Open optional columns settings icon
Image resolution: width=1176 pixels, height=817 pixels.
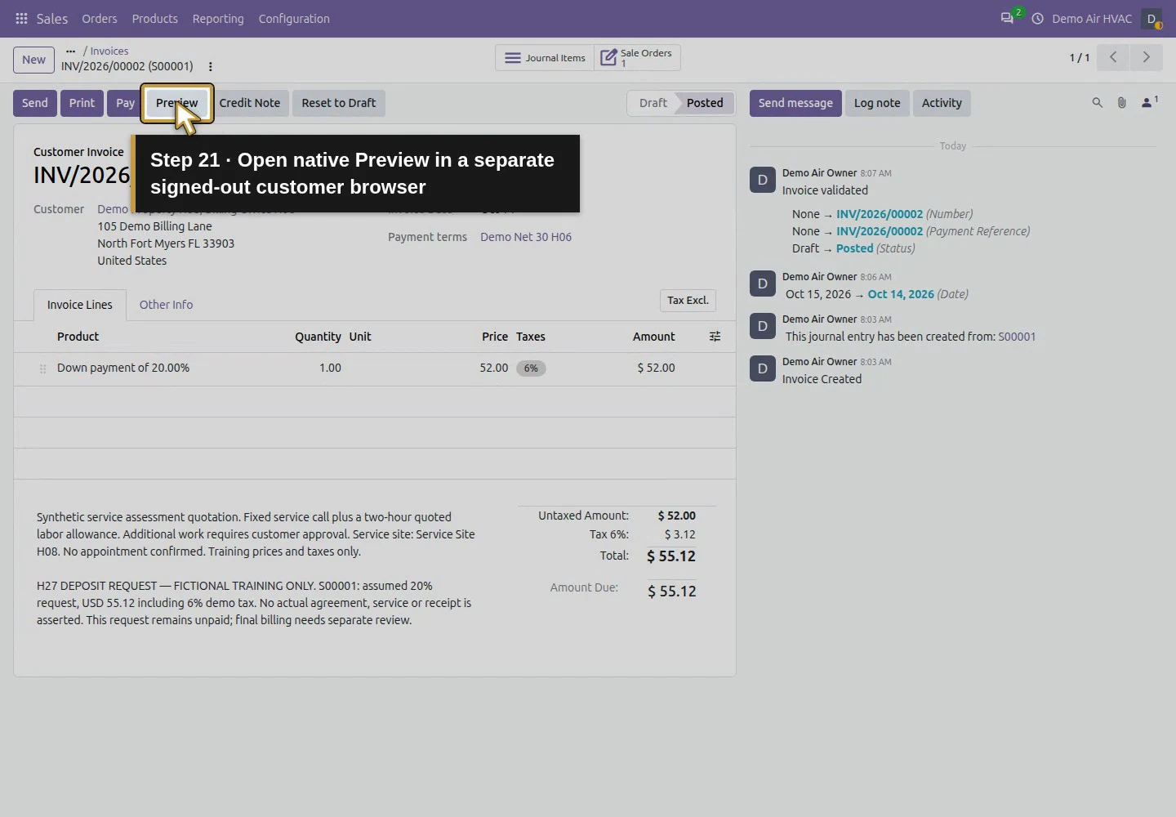pos(715,337)
